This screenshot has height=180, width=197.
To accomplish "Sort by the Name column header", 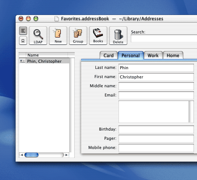I will point(47,55).
